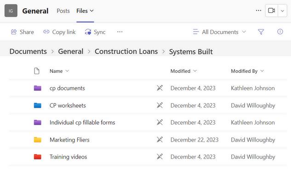Click the Share button
The image size is (291, 170).
click(x=23, y=32)
